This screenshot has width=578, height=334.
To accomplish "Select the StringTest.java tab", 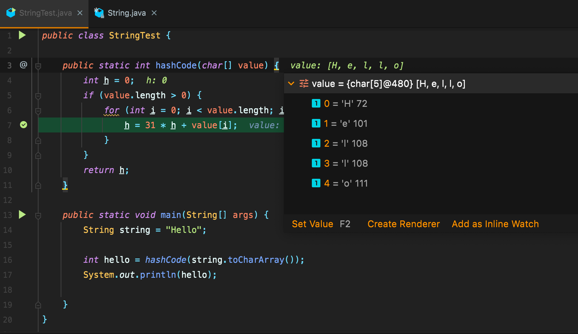I will 45,13.
